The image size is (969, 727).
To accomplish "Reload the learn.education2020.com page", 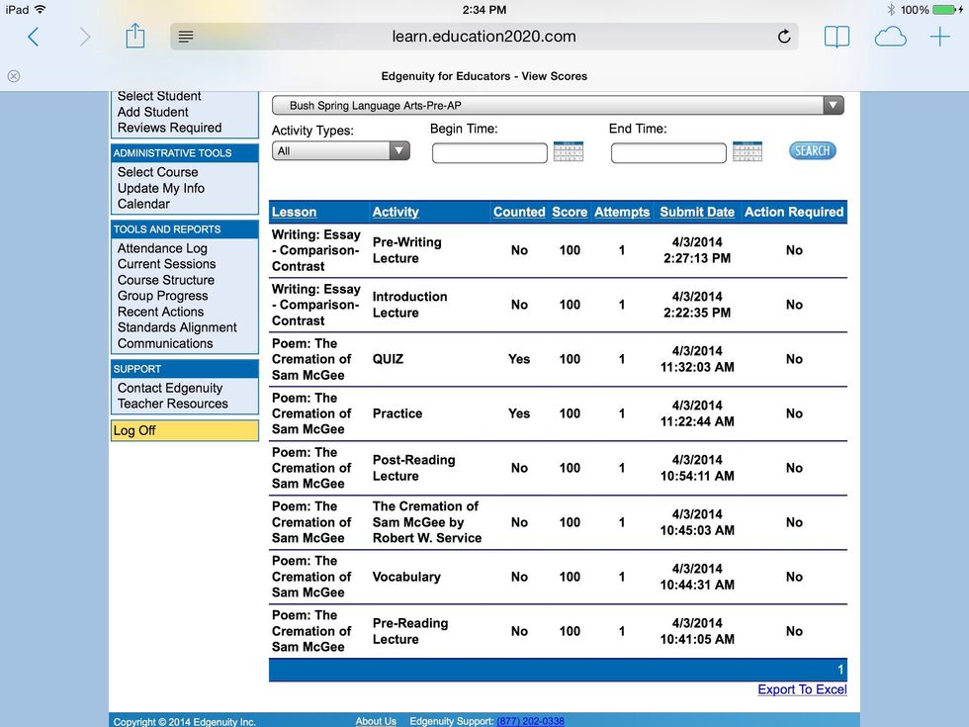I will [x=784, y=36].
